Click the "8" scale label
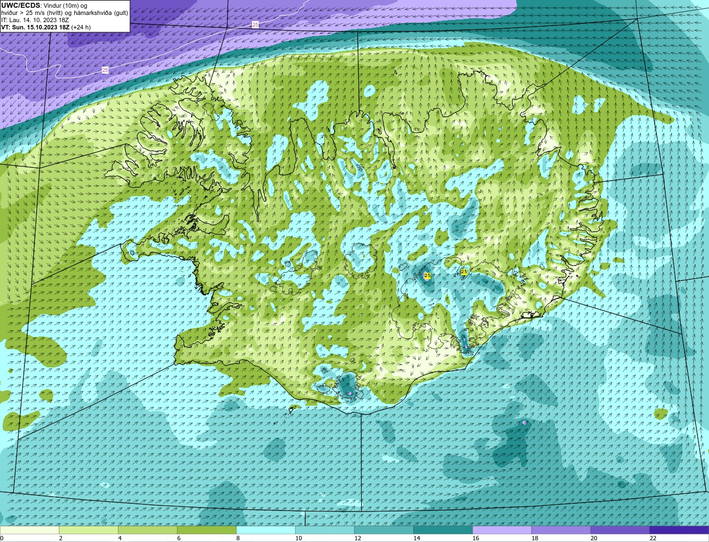The height and width of the screenshot is (542, 709). tap(238, 538)
